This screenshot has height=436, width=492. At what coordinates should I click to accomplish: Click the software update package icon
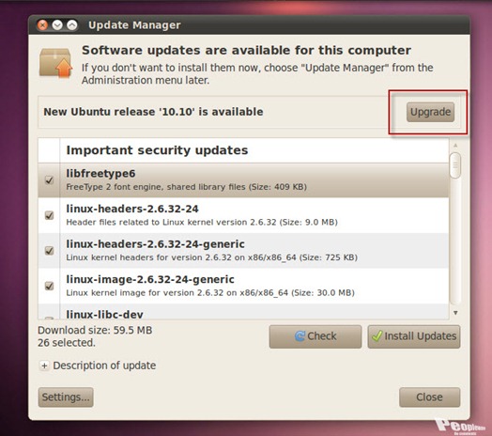point(55,62)
